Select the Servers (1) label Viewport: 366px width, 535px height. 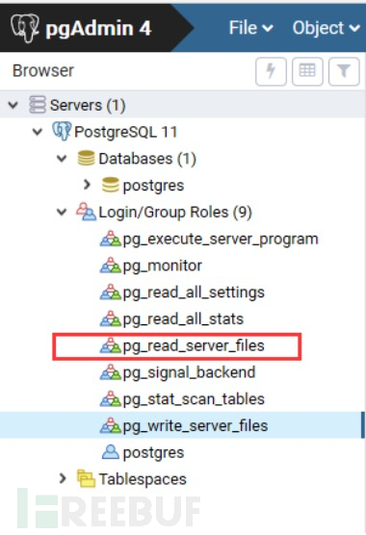(x=88, y=105)
